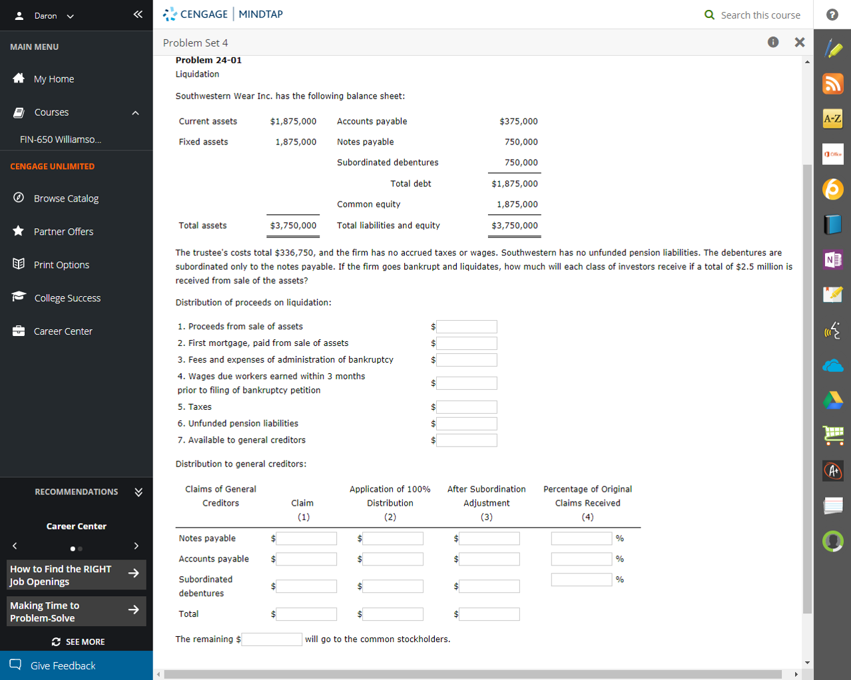851x680 pixels.
Task: Open the OneDrive cloud app
Action: [832, 365]
